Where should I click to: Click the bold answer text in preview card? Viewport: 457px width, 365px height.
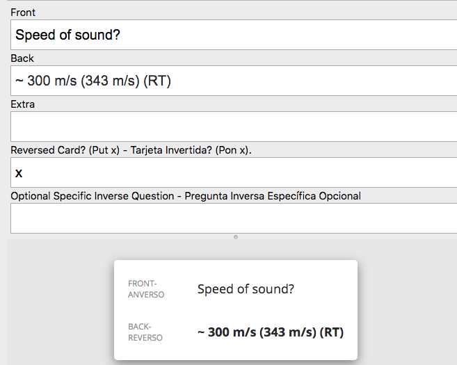(x=271, y=332)
